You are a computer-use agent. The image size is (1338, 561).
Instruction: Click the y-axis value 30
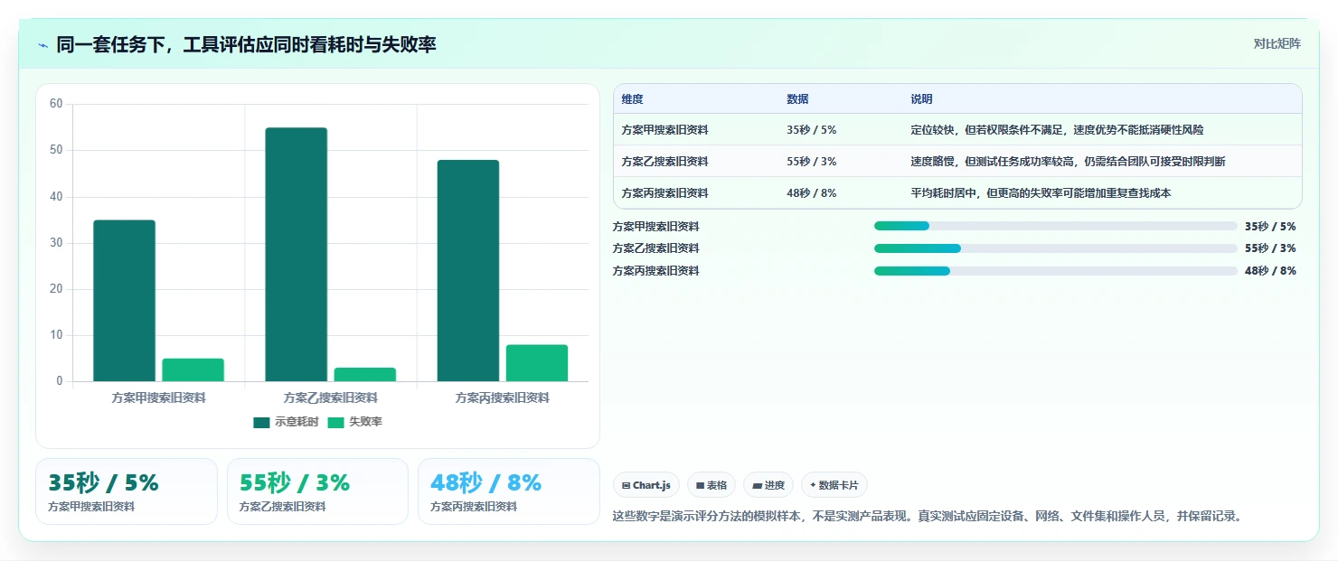click(x=56, y=243)
